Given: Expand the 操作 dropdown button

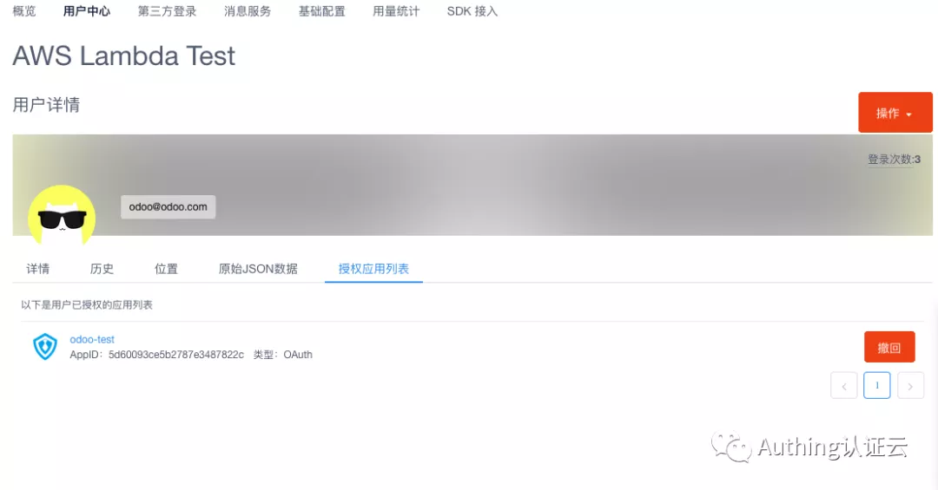Looking at the screenshot, I should [895, 113].
